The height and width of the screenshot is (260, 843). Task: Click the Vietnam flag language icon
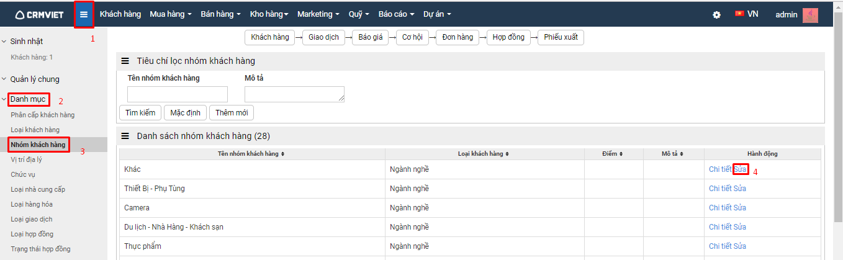pos(739,13)
